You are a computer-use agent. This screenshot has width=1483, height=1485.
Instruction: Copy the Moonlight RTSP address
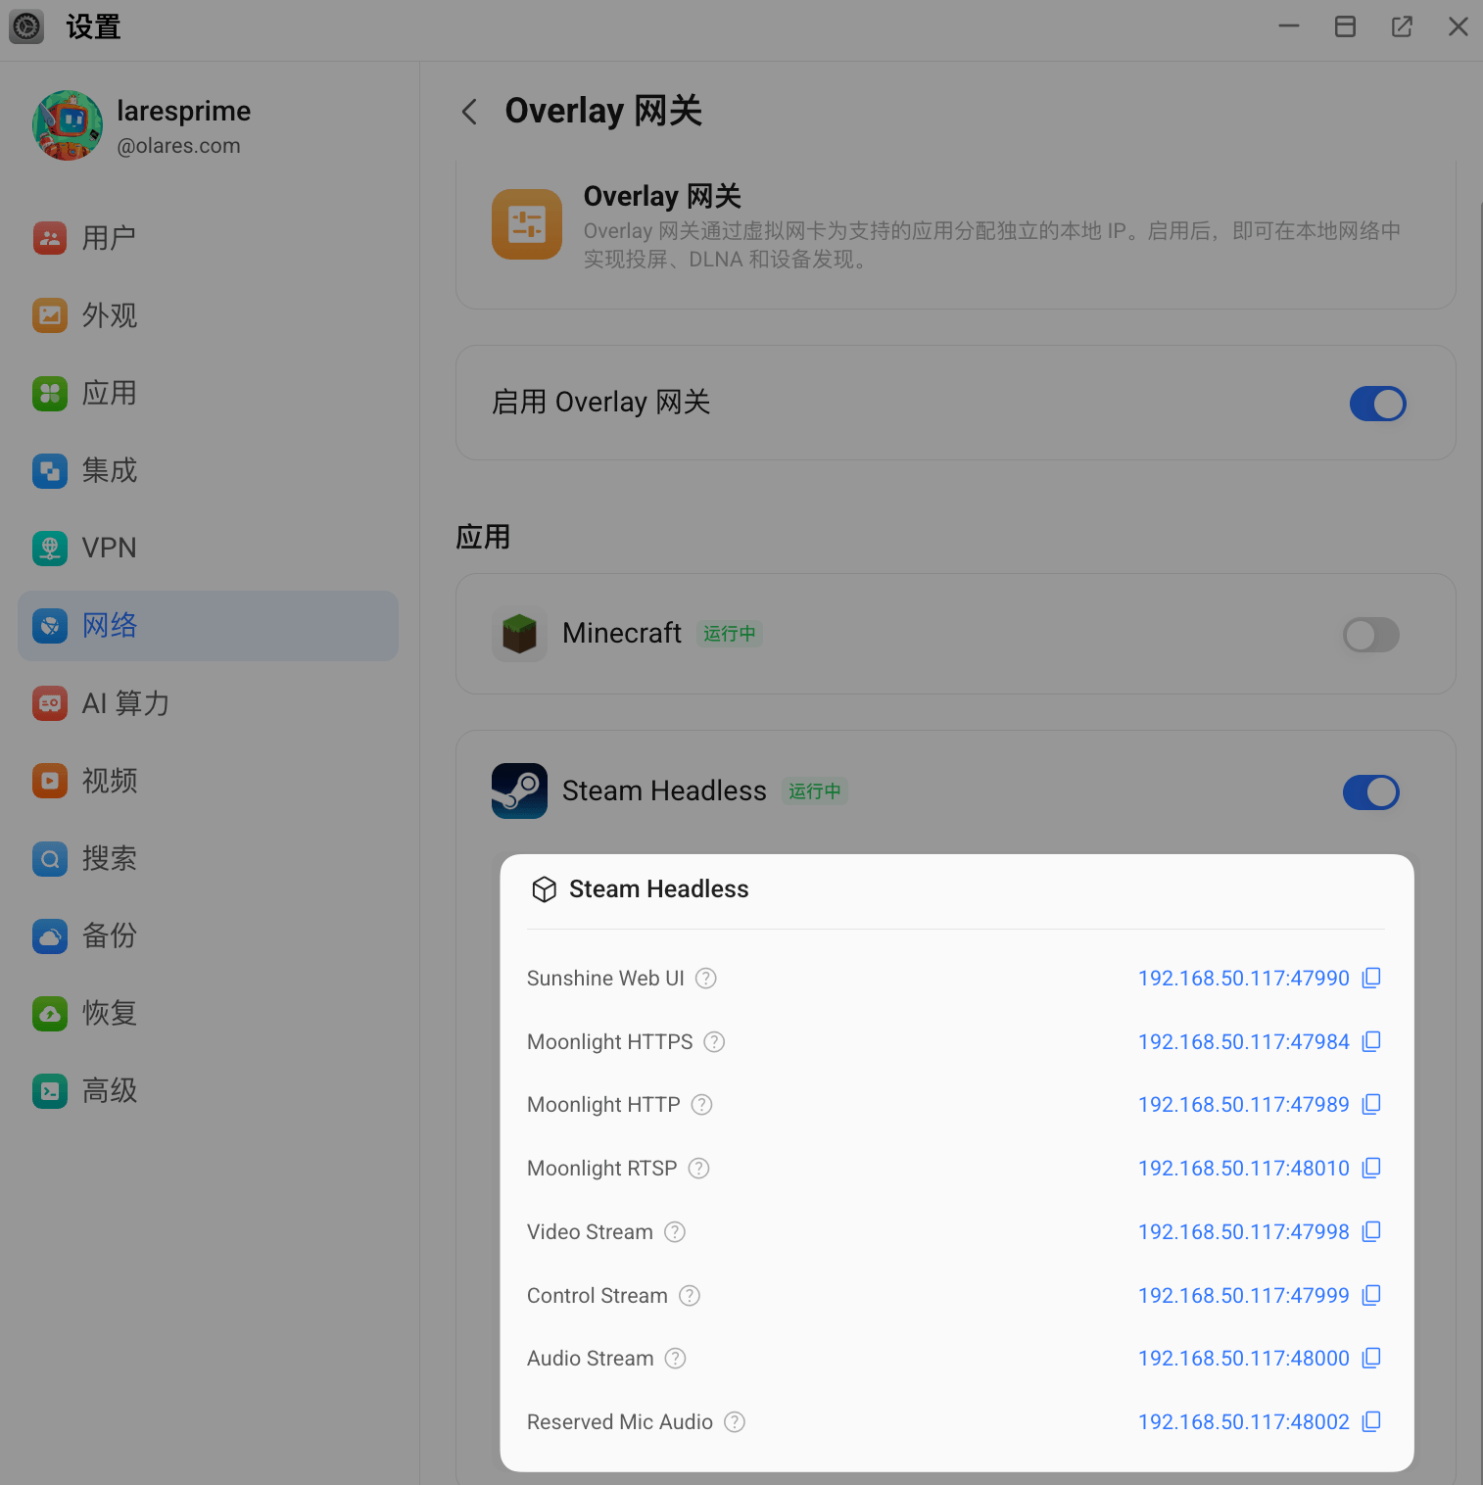click(x=1371, y=1168)
